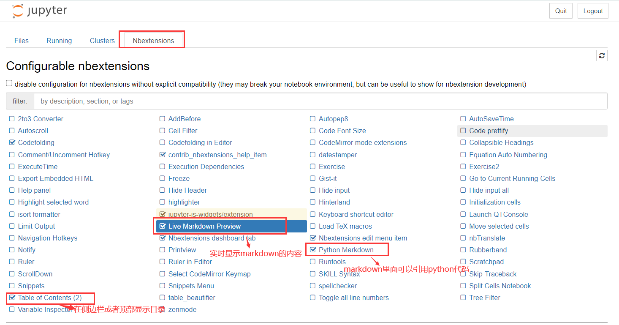Click the Notify extension link
The width and height of the screenshot is (619, 325).
point(27,250)
